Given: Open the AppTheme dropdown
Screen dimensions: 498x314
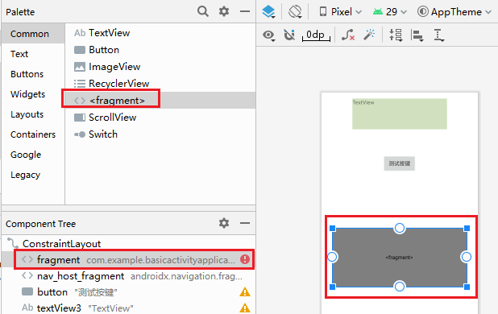Looking at the screenshot, I should click(454, 12).
